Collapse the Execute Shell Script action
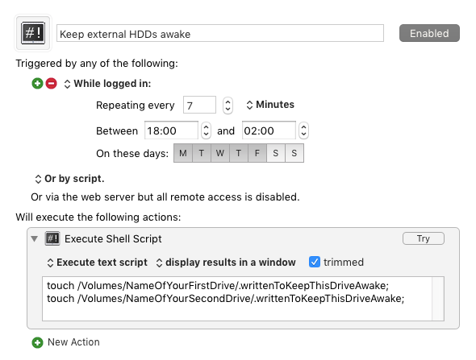The width and height of the screenshot is (476, 360). [35, 238]
